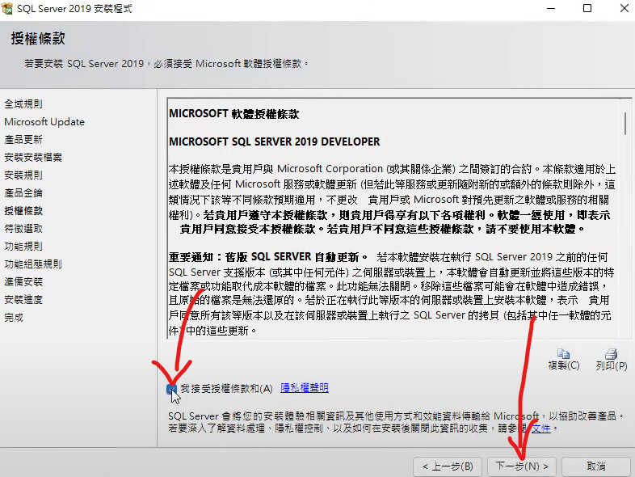The image size is (635, 477).
Task: Click the 下一步(N) next button
Action: 522,466
